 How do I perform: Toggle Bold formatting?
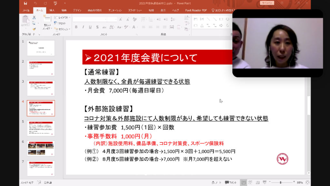[x=76, y=27]
